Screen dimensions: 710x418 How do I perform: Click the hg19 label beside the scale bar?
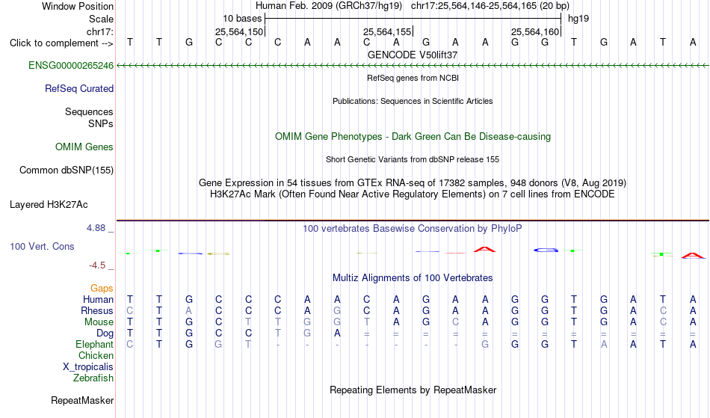(x=578, y=19)
